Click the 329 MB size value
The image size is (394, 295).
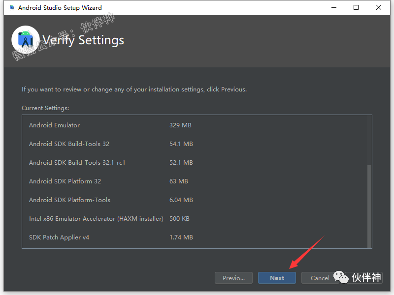pyautogui.click(x=180, y=125)
